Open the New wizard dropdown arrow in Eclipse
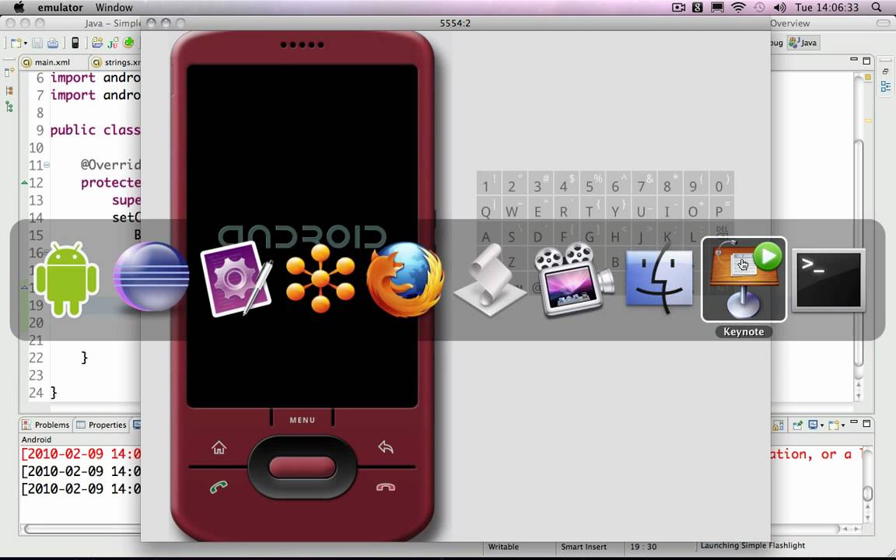This screenshot has height=560, width=896. pyautogui.click(x=25, y=44)
